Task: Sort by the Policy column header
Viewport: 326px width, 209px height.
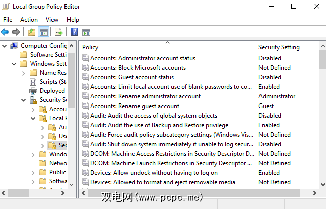Action: click(x=90, y=47)
